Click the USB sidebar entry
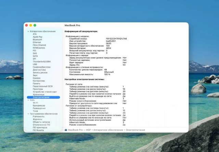 point(35,64)
